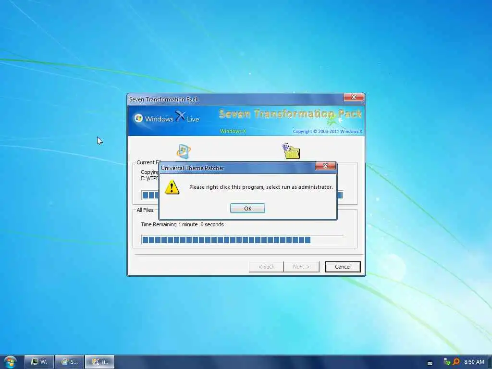Close the Seven Transformation Pack window
The width and height of the screenshot is (492, 369).
354,97
